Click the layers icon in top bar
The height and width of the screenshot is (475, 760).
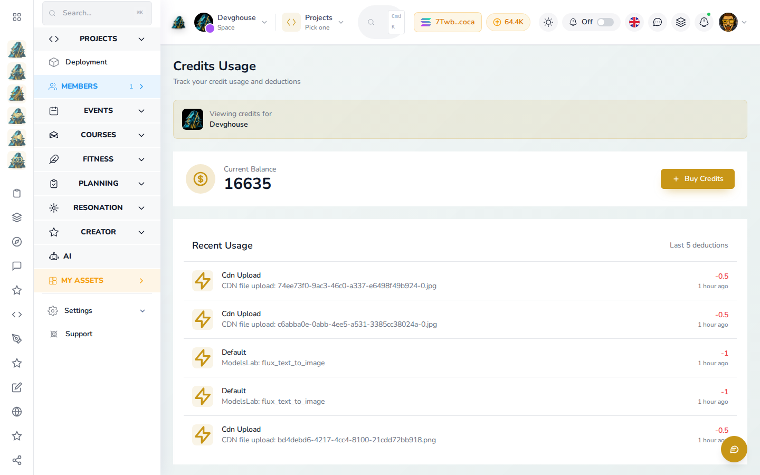pyautogui.click(x=681, y=22)
